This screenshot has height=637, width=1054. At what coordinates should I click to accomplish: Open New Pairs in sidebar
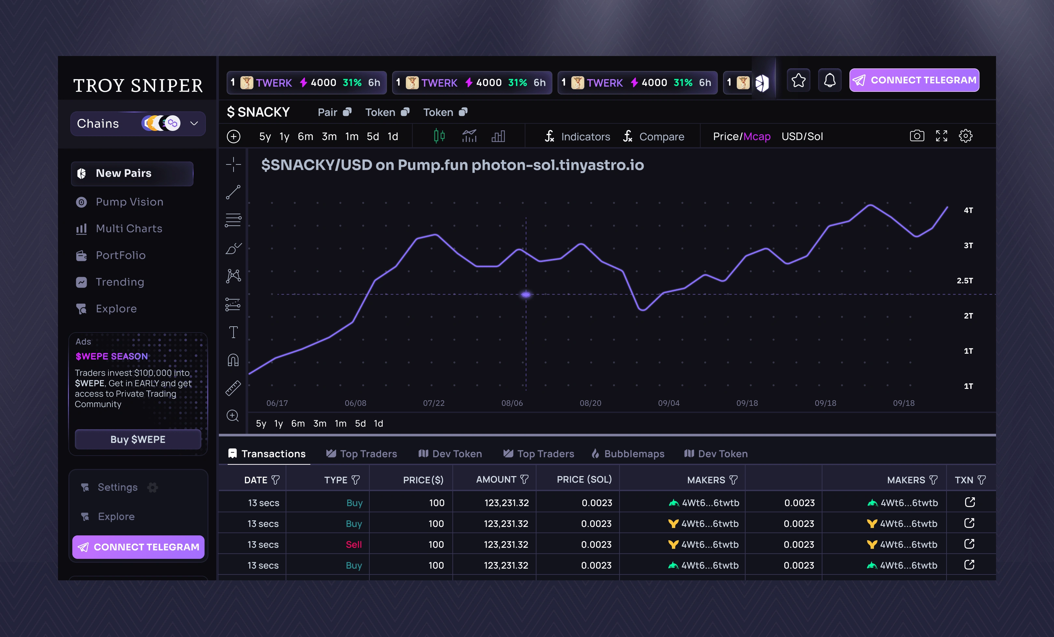pyautogui.click(x=132, y=173)
